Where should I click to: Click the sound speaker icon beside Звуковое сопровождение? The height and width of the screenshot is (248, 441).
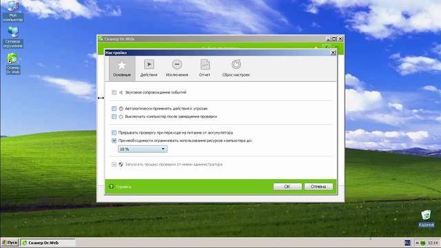(x=121, y=92)
